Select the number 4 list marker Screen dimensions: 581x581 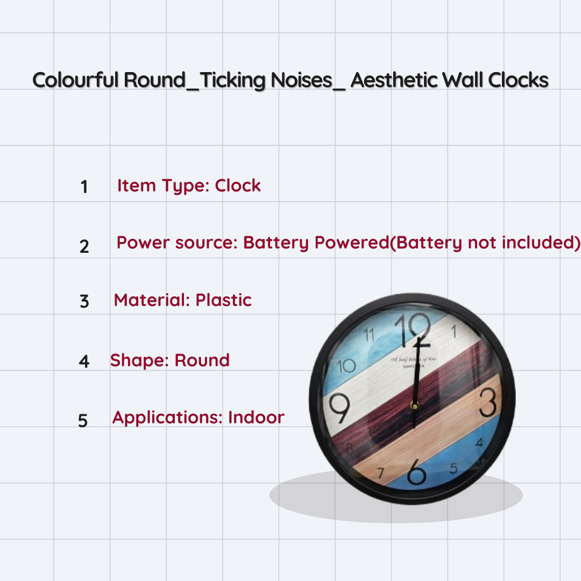[84, 361]
